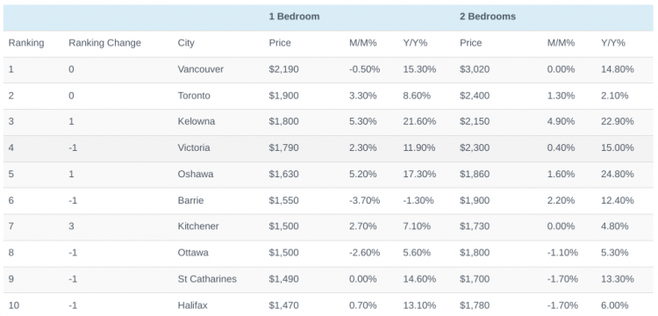658x316 pixels.
Task: Click the Ranking column header
Action: (x=26, y=43)
